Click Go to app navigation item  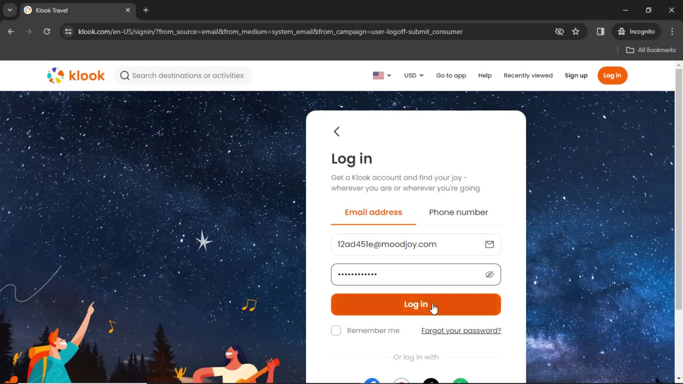pyautogui.click(x=451, y=75)
